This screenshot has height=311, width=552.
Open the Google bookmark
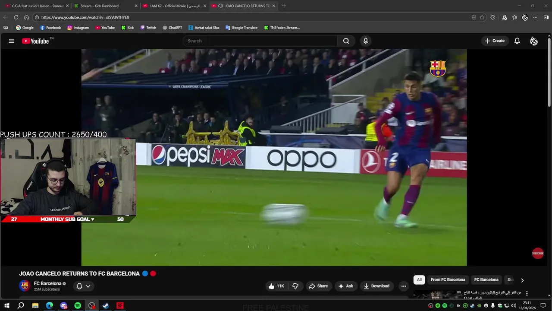pos(25,28)
